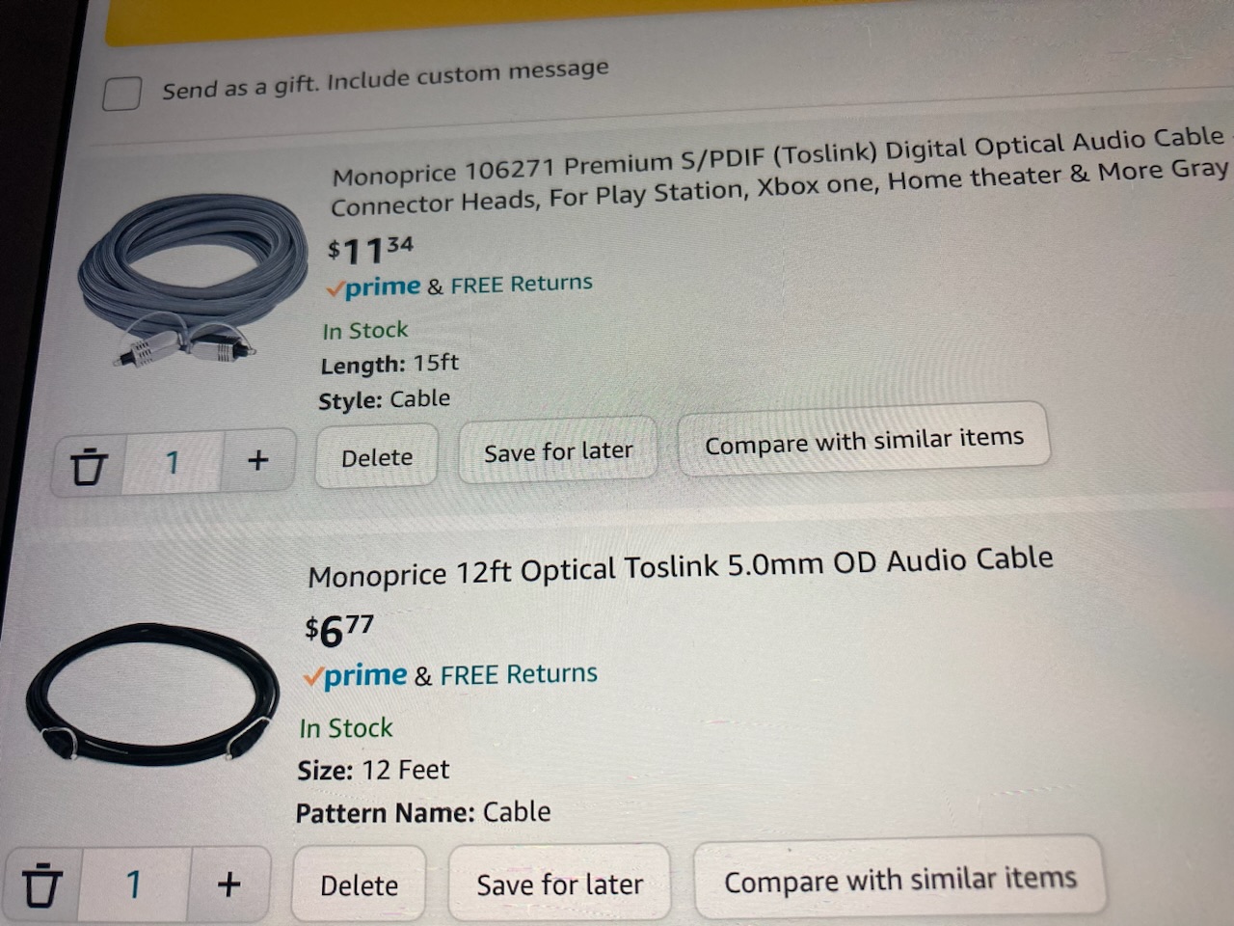Viewport: 1234px width, 926px height.
Task: Delete the Monoprice 12ft Optical Toslink cable
Action: click(x=359, y=885)
